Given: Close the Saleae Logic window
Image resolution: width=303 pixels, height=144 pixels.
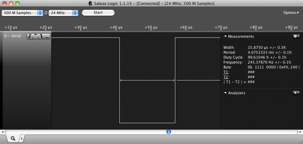Looking at the screenshot, I should point(4,3).
